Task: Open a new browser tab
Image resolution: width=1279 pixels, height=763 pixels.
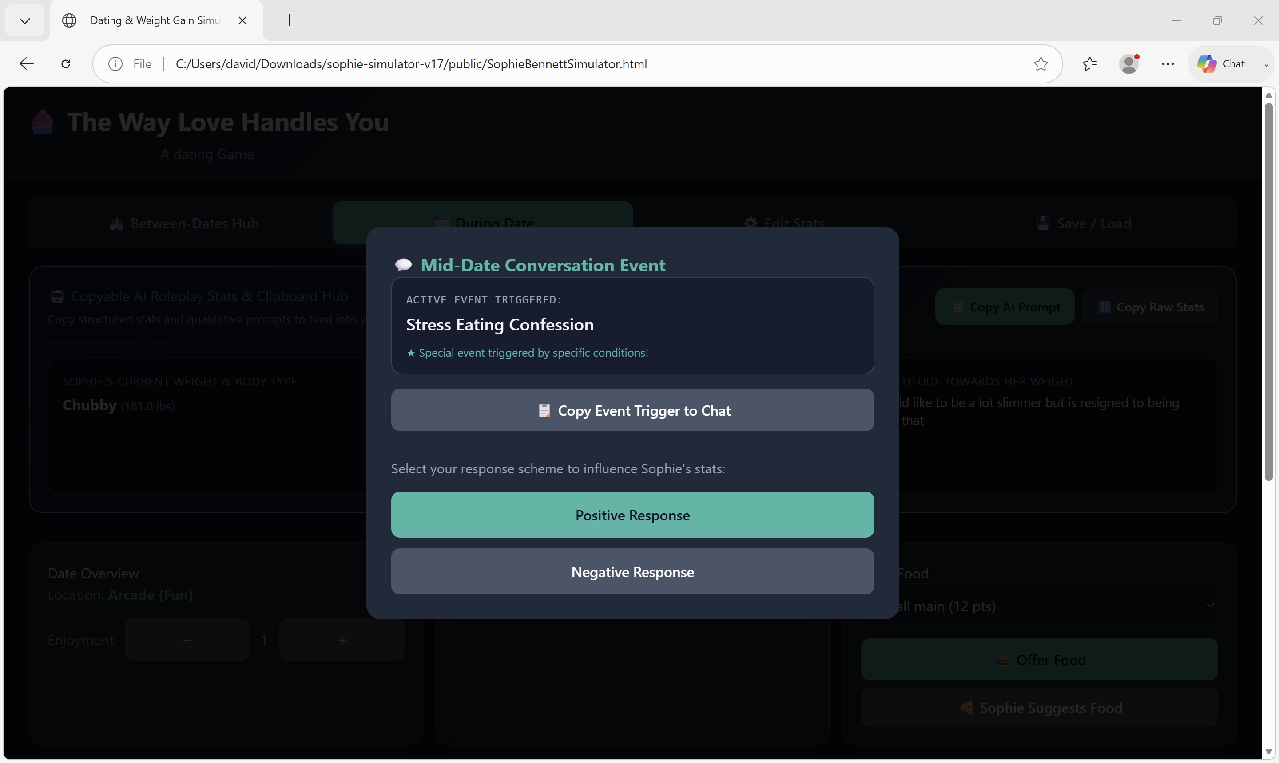Action: [x=289, y=20]
